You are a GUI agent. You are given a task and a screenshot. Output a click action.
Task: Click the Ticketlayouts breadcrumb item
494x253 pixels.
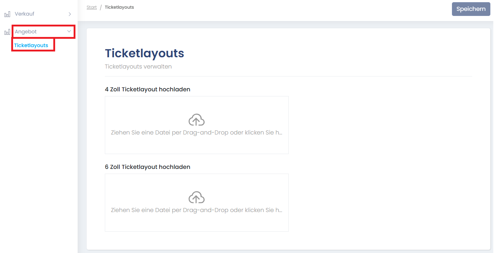(119, 7)
